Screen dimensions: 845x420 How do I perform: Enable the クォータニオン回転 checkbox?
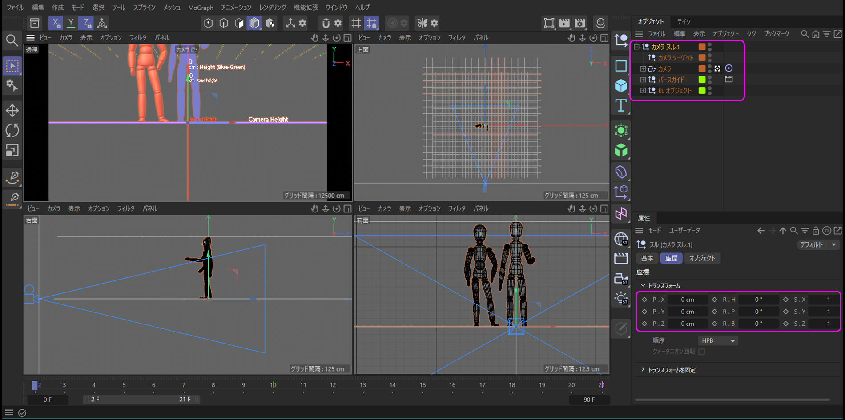[x=702, y=352]
